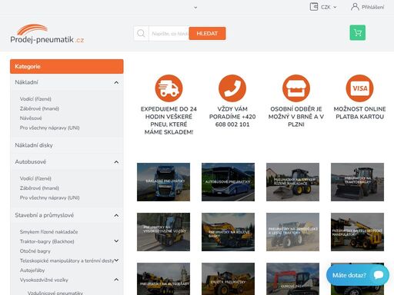Click the VISA card payment icon
This screenshot has height=295, width=394.
(x=359, y=88)
